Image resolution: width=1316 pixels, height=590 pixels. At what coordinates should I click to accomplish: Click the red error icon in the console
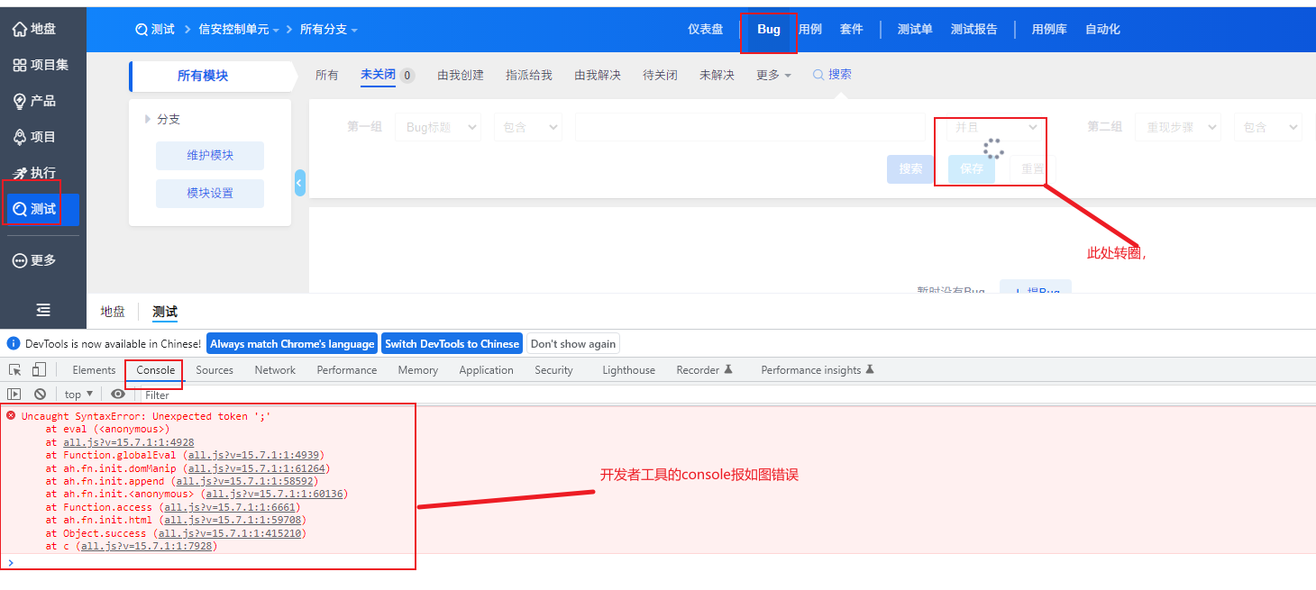[11, 415]
